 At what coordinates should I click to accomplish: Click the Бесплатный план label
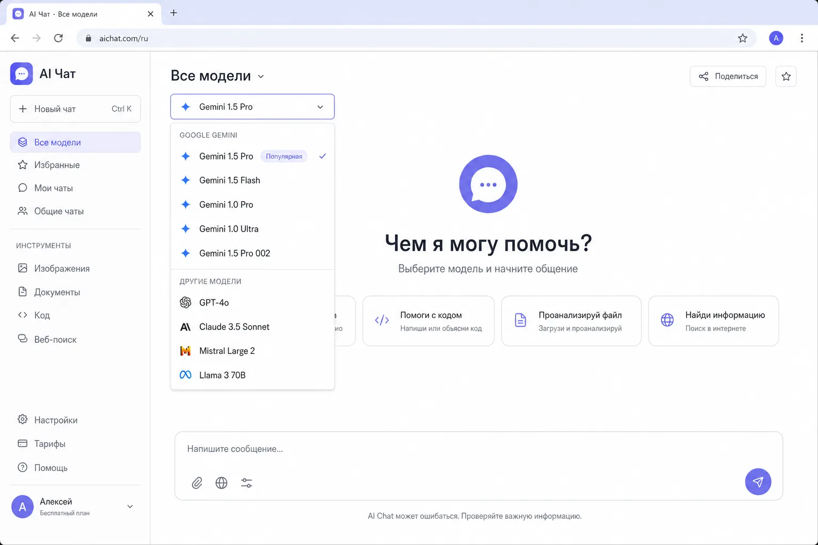64,513
